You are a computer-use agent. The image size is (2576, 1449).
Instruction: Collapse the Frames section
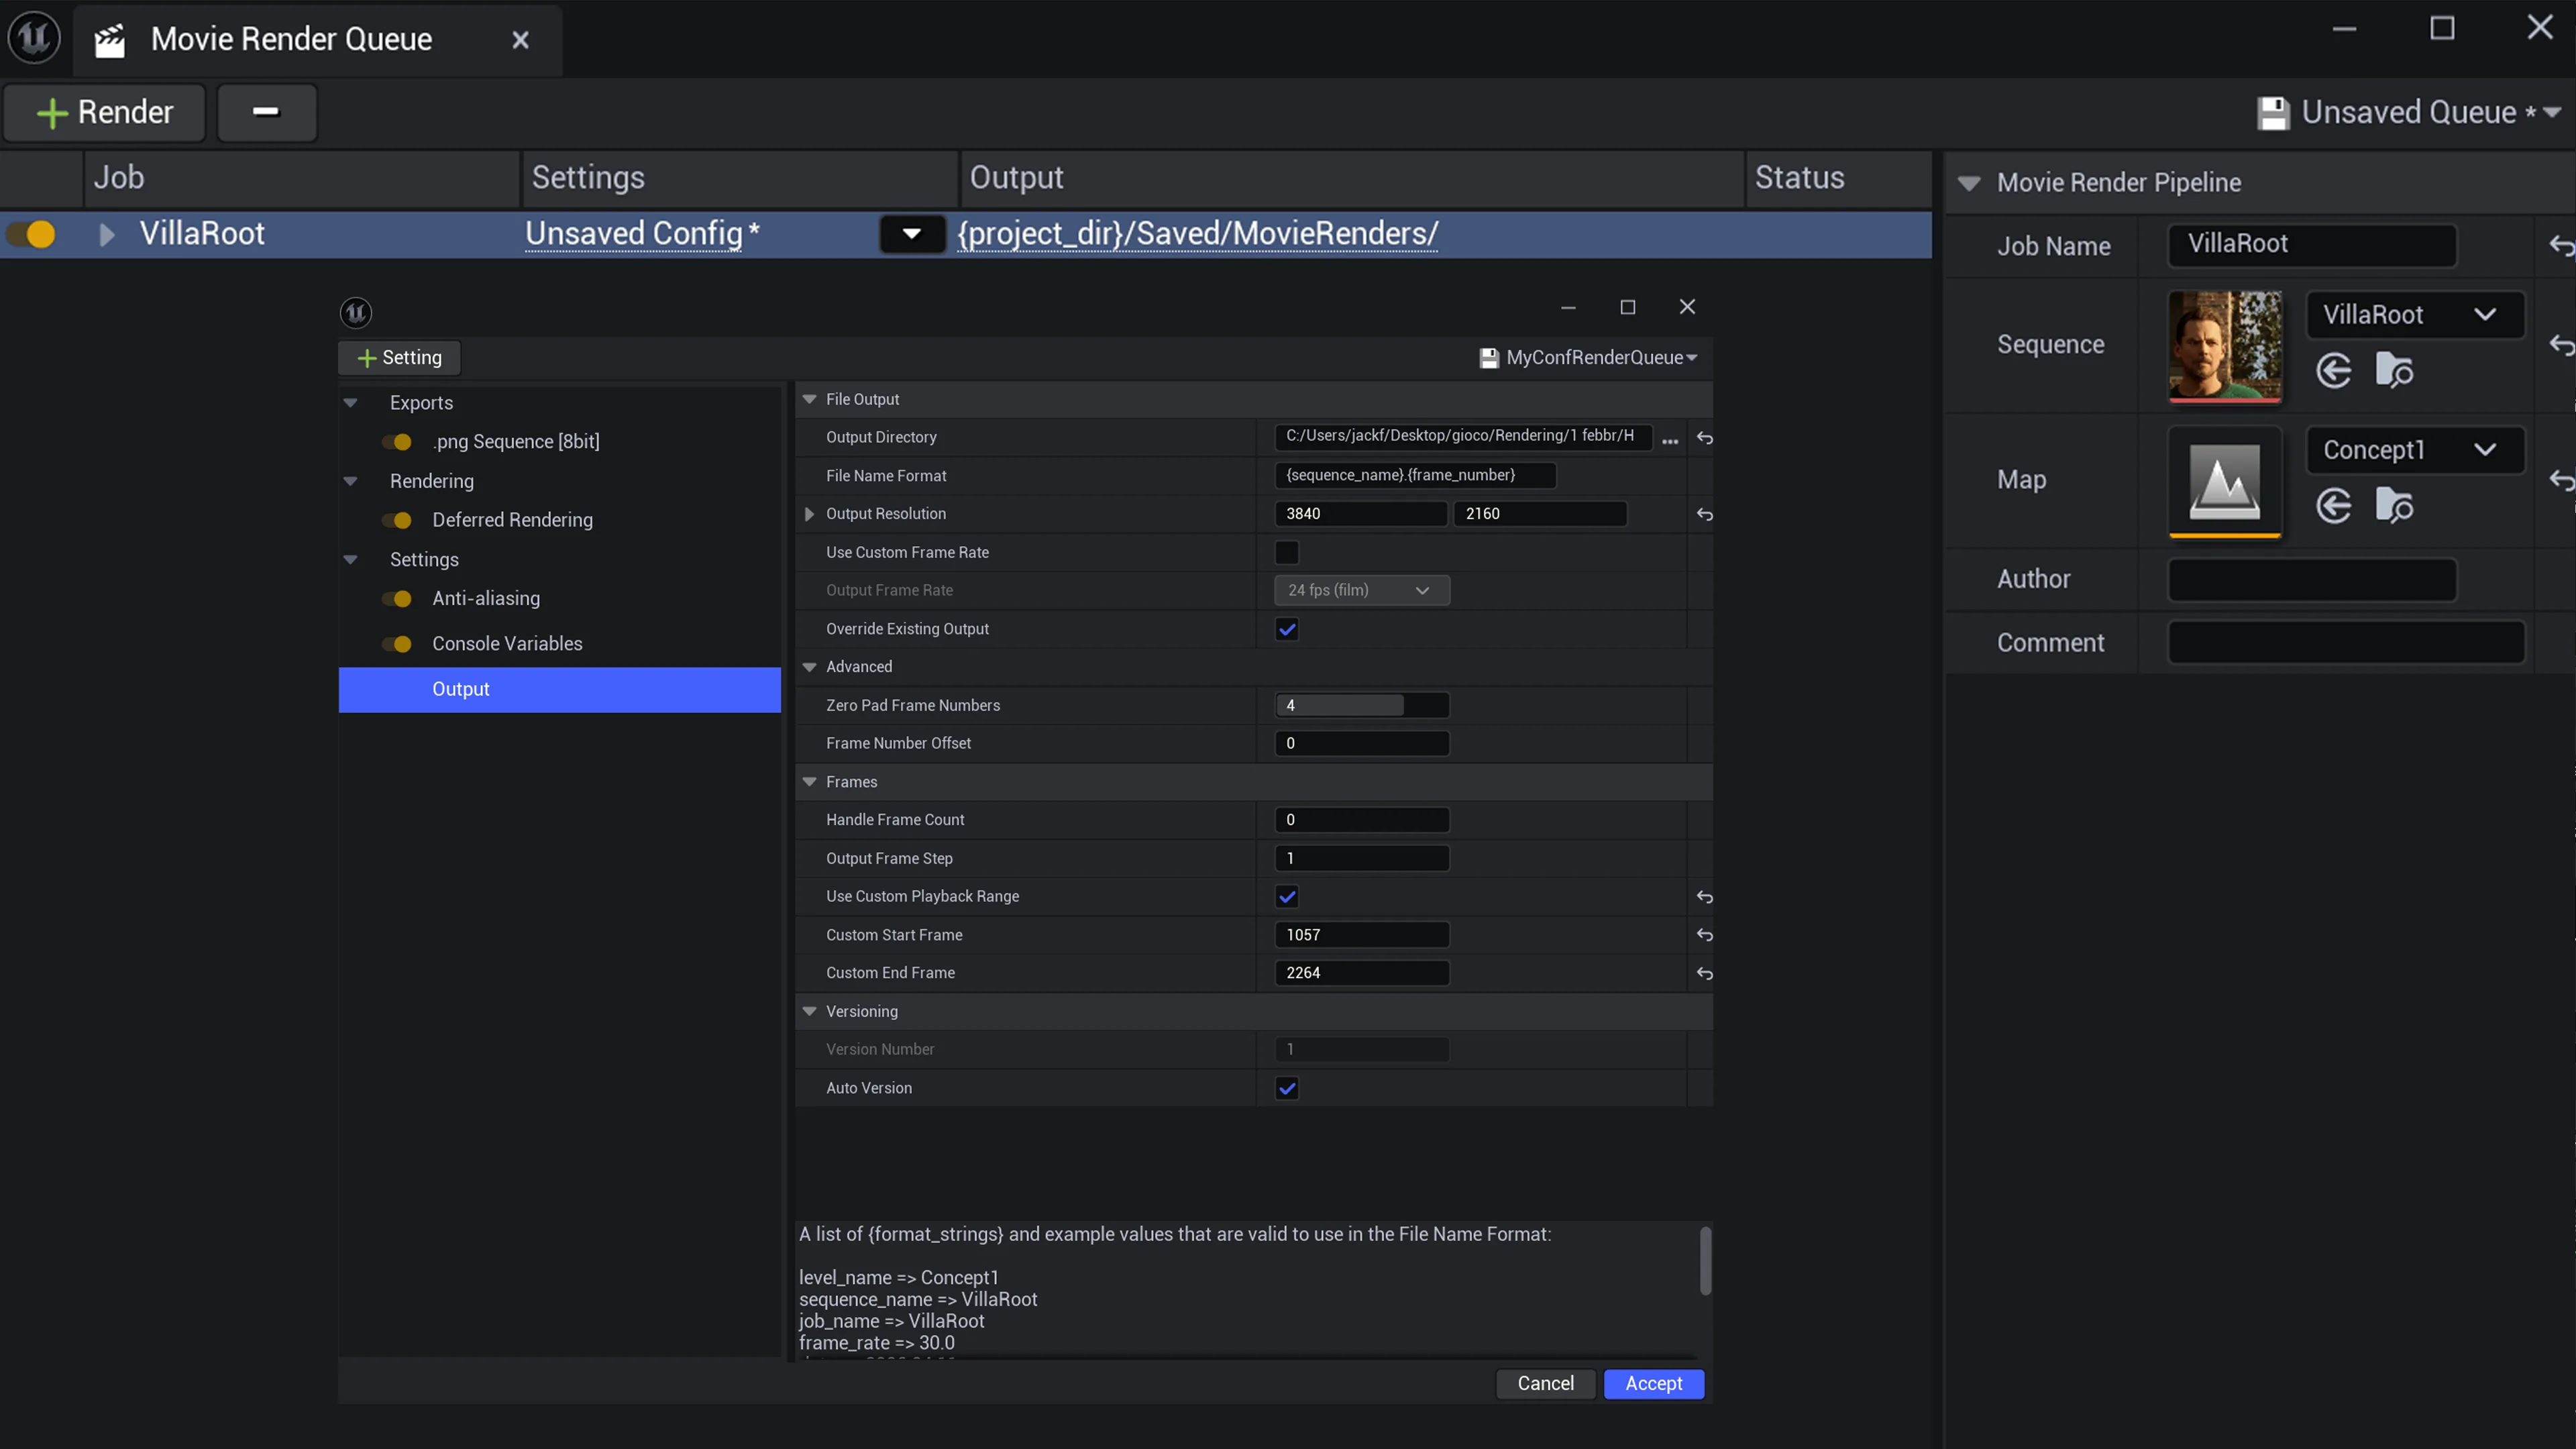809,782
